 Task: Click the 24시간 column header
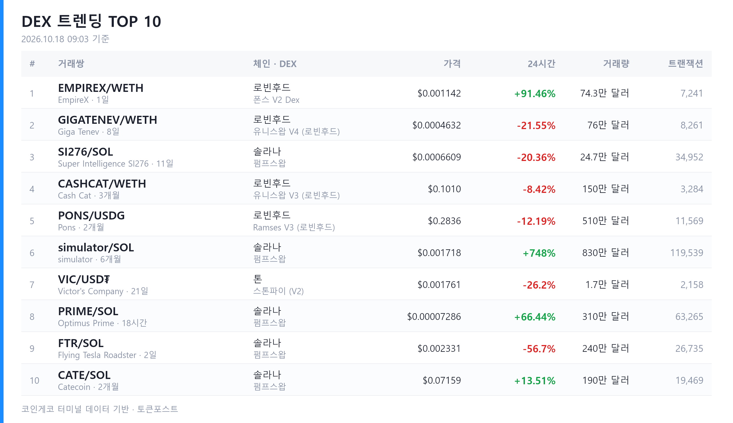541,64
